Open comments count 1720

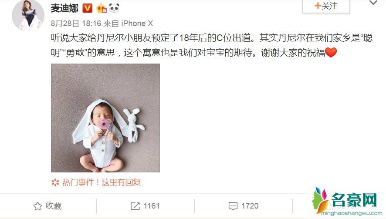pyautogui.click(x=250, y=206)
